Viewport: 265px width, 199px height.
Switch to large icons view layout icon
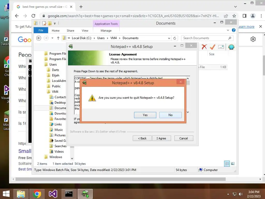(233, 164)
